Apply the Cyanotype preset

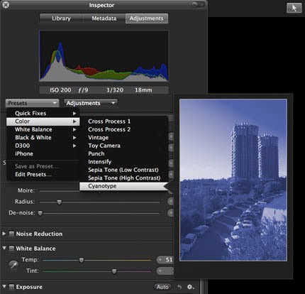[x=123, y=186]
